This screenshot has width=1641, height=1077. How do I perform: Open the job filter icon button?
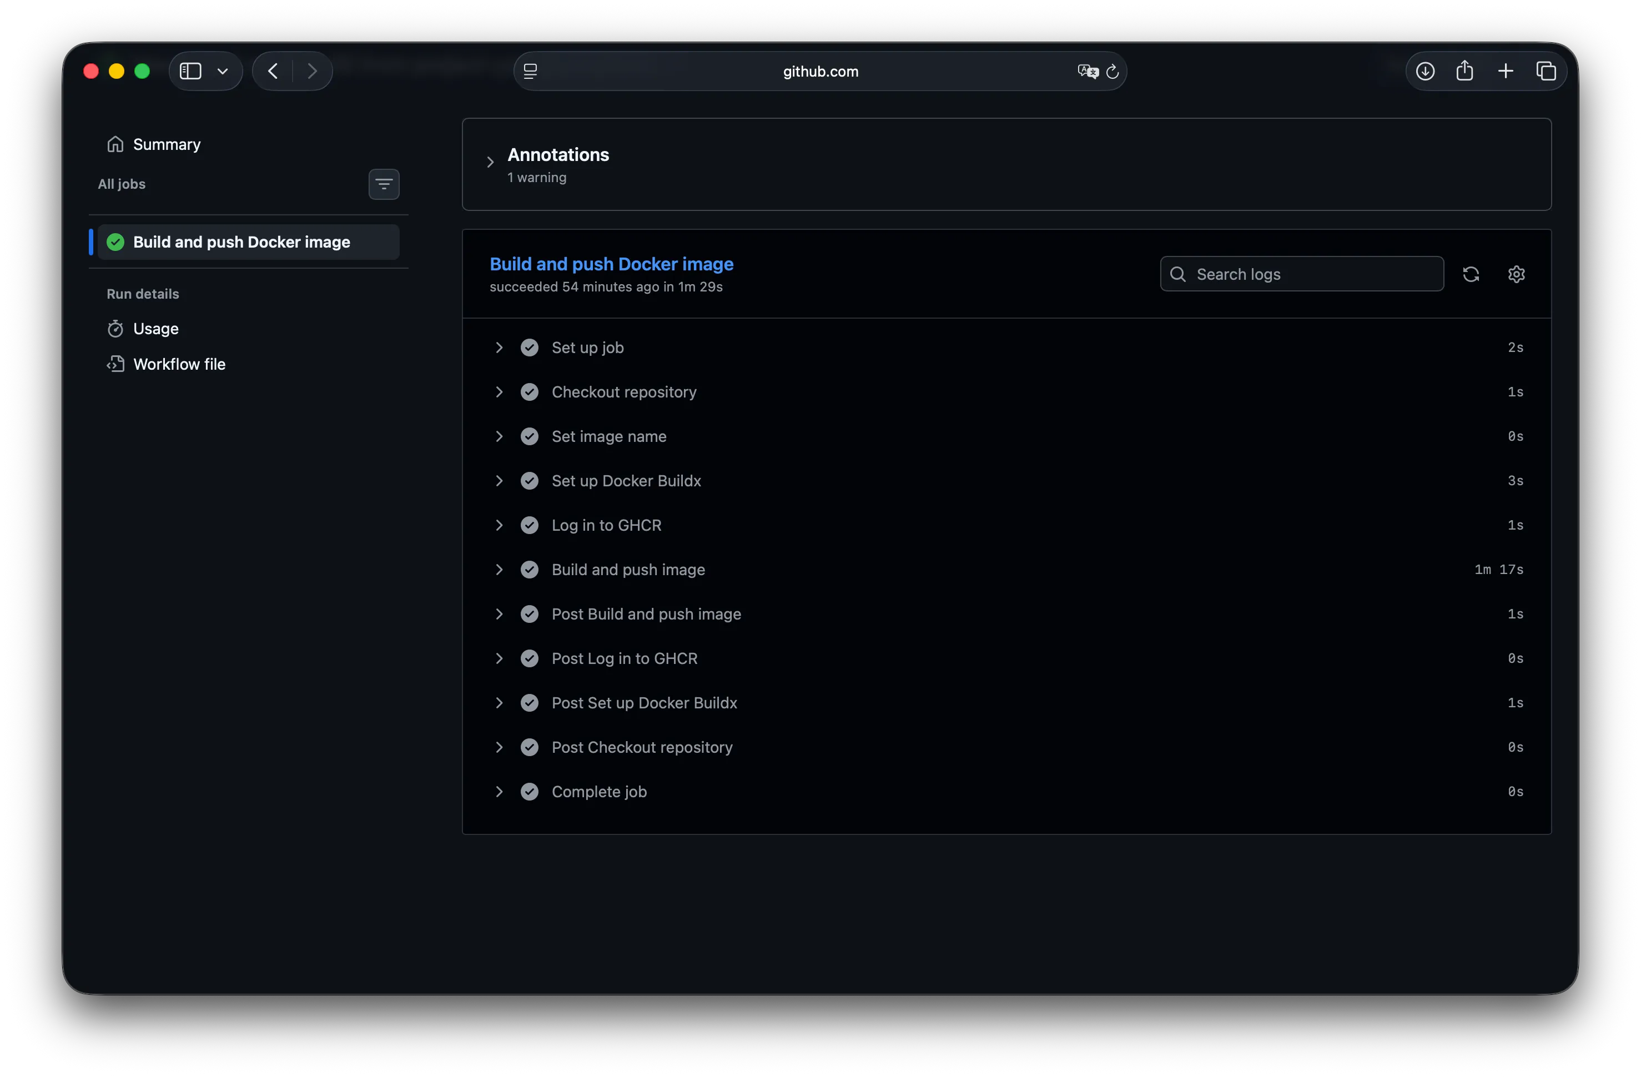coord(384,184)
